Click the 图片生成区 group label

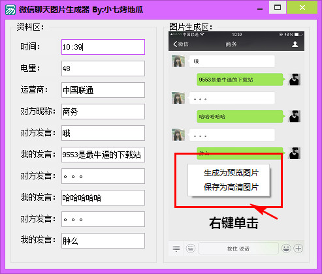[x=191, y=27]
